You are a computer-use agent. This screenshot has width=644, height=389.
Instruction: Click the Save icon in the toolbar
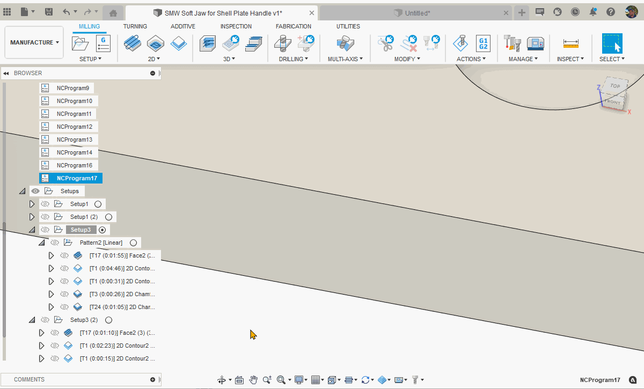[x=48, y=11]
